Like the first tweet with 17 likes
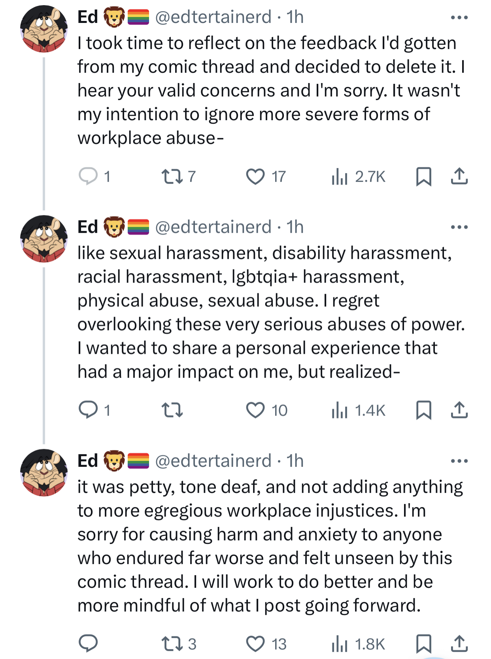Viewport: 491px width, 659px height. pos(255,176)
